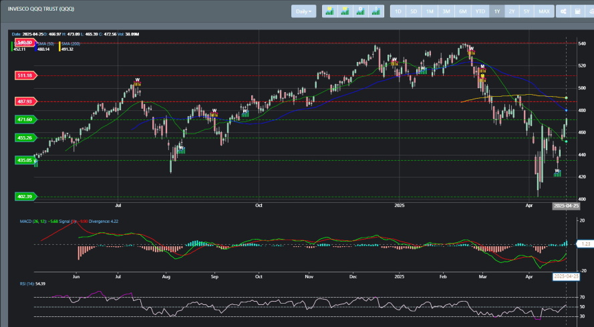Click the 1.23 MACD value tag

[585, 244]
